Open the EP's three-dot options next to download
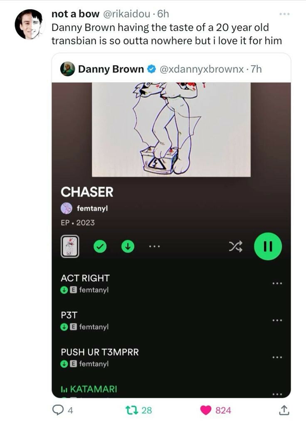The height and width of the screenshot is (426, 306). click(x=155, y=246)
